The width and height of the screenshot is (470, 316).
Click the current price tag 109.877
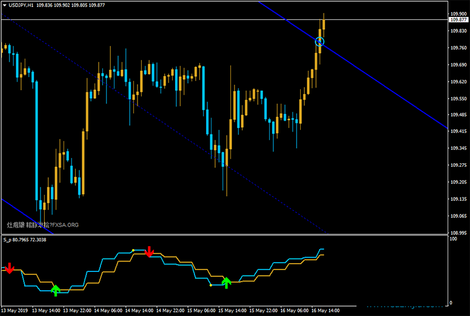[458, 19]
